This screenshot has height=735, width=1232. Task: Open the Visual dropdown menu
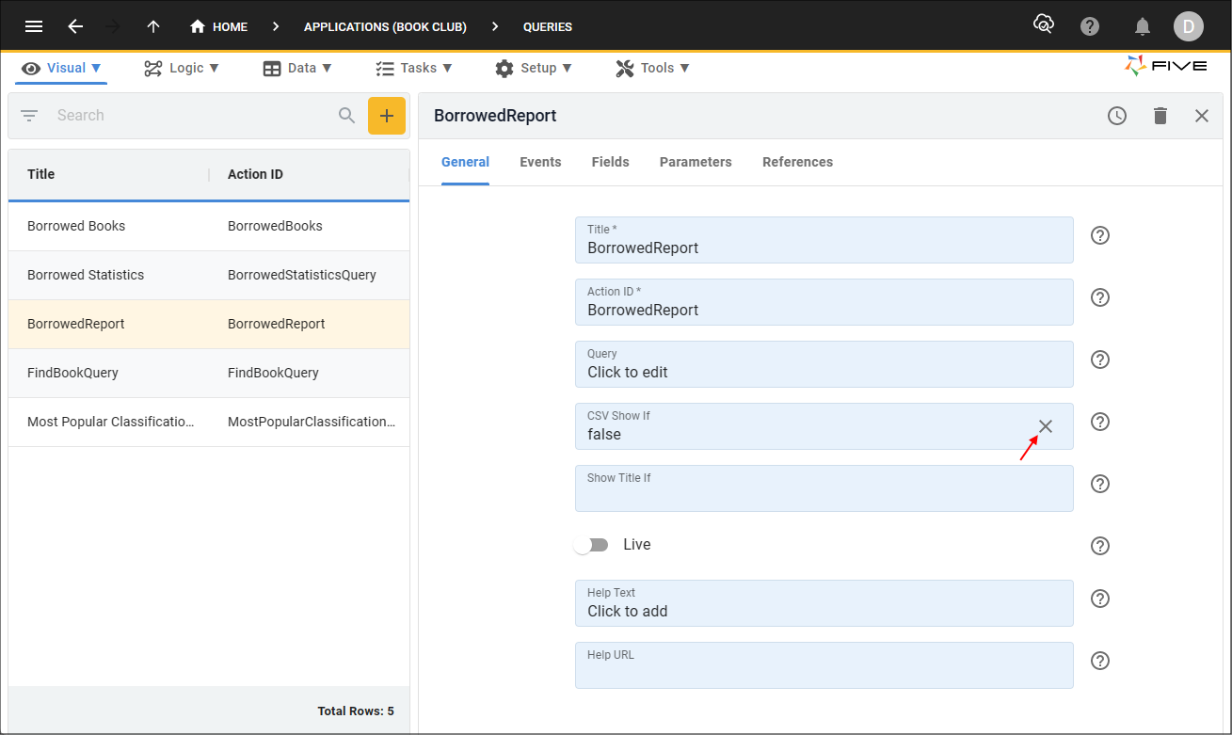click(61, 68)
